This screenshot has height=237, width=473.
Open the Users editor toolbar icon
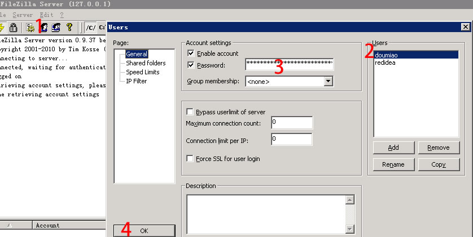pyautogui.click(x=44, y=28)
